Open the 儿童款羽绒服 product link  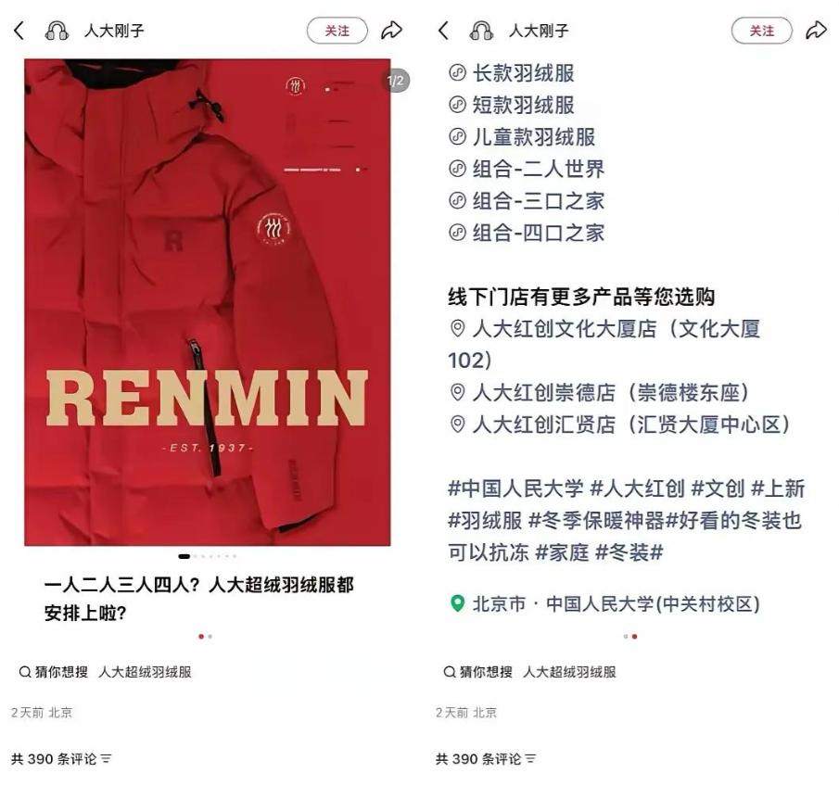tap(522, 137)
